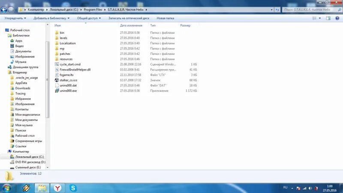The height and width of the screenshot is (193, 343).
Task: Click the FirewallInstallHelper.dll file icon
Action: 57,69
